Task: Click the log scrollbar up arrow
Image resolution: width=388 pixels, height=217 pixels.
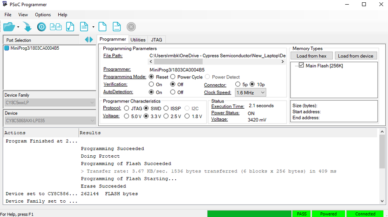Action: 382,132
